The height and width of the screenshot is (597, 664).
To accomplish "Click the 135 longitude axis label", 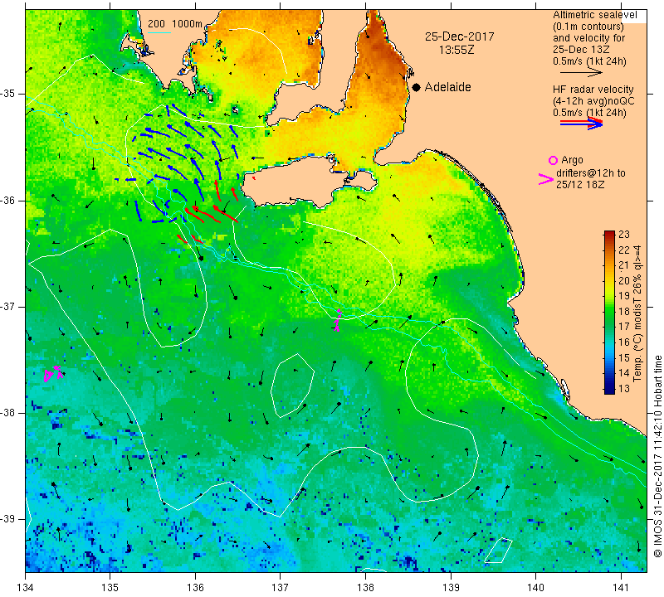I will pyautogui.click(x=110, y=587).
